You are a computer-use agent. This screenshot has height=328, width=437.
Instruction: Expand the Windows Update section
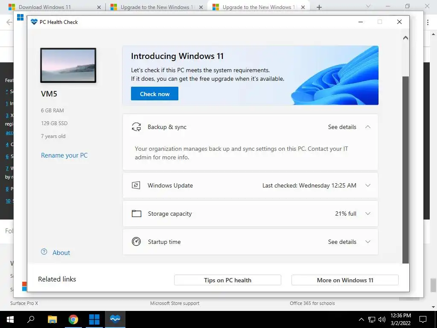coord(368,185)
